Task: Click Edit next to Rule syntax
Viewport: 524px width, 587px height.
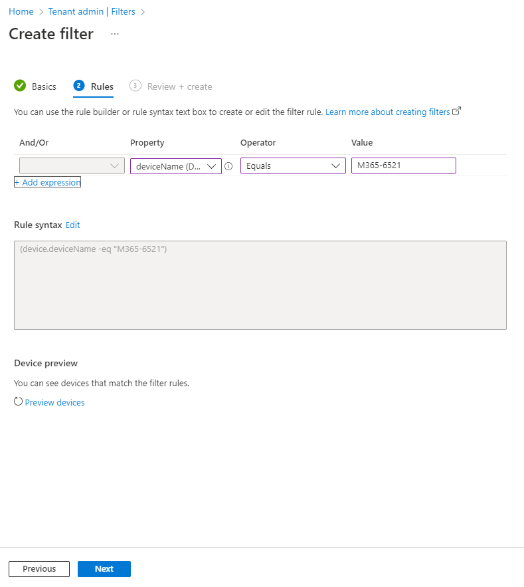Action: (x=72, y=225)
